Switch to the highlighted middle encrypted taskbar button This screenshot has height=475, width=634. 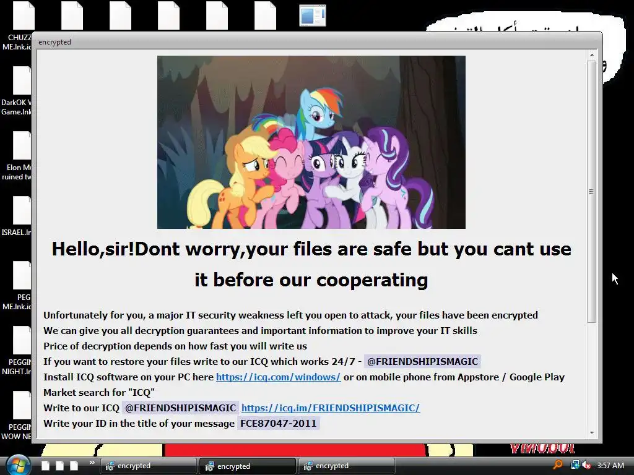tap(248, 466)
